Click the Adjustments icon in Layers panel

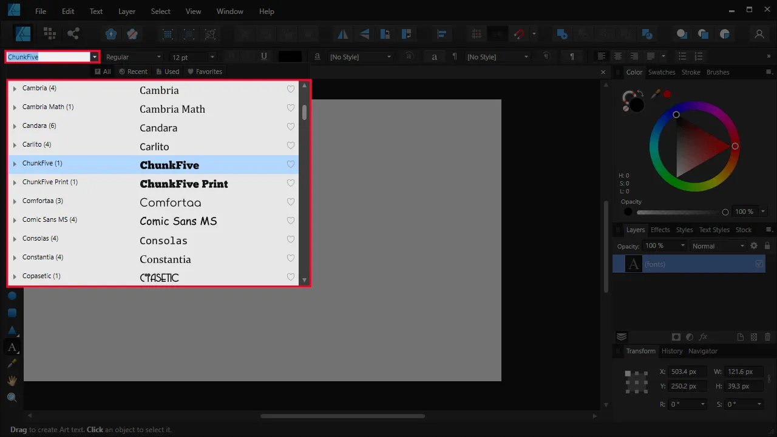point(690,337)
